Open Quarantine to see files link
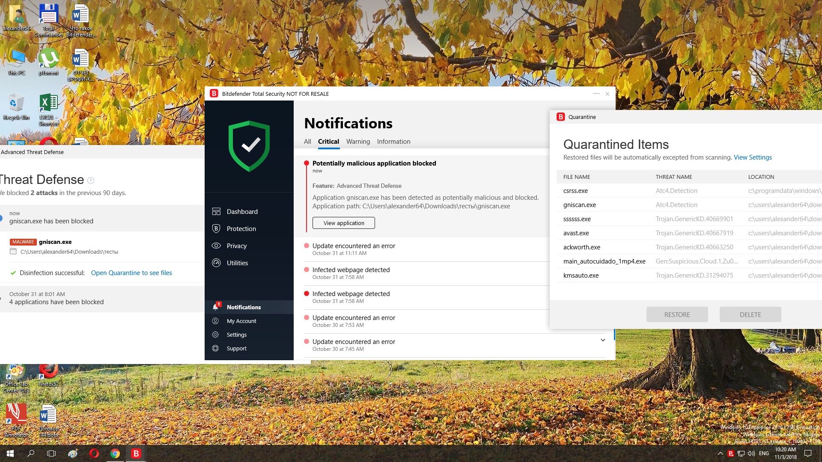Viewport: 822px width, 462px height. click(x=131, y=273)
